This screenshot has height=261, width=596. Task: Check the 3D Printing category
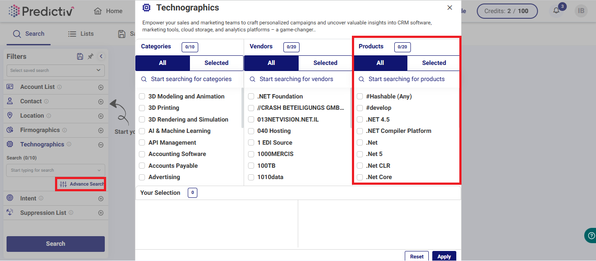pyautogui.click(x=142, y=108)
